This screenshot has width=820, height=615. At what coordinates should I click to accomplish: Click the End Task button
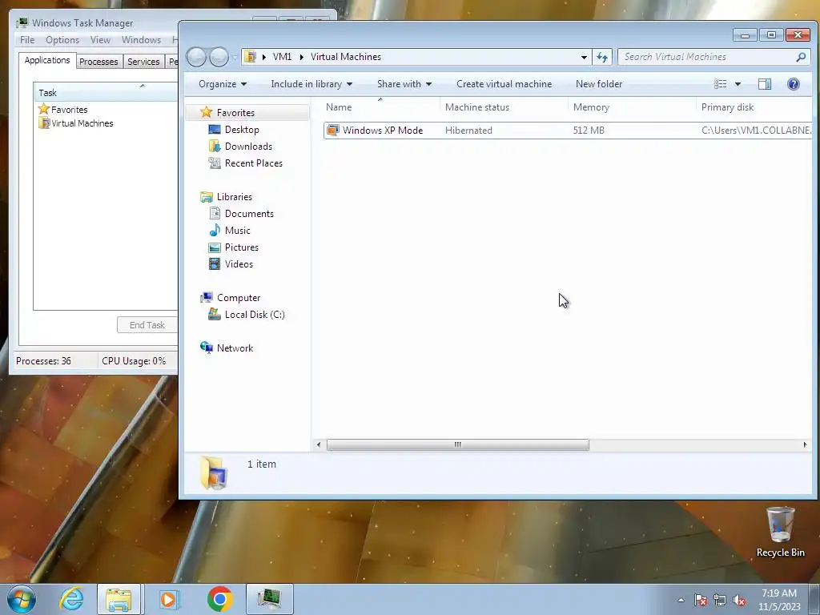click(x=147, y=325)
